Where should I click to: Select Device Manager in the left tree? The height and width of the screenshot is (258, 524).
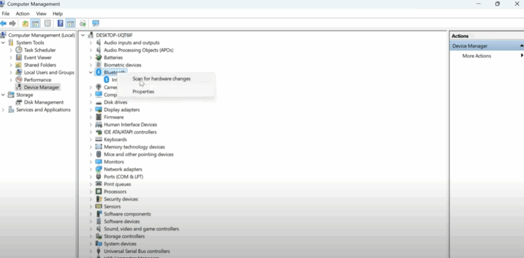point(41,87)
